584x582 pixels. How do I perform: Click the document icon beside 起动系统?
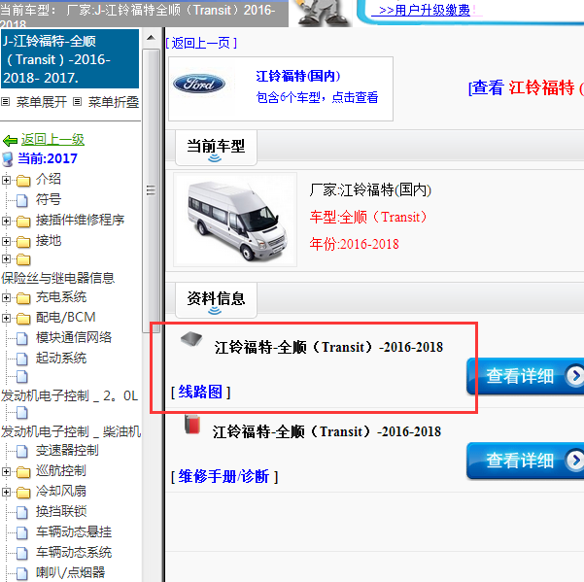[x=22, y=359]
